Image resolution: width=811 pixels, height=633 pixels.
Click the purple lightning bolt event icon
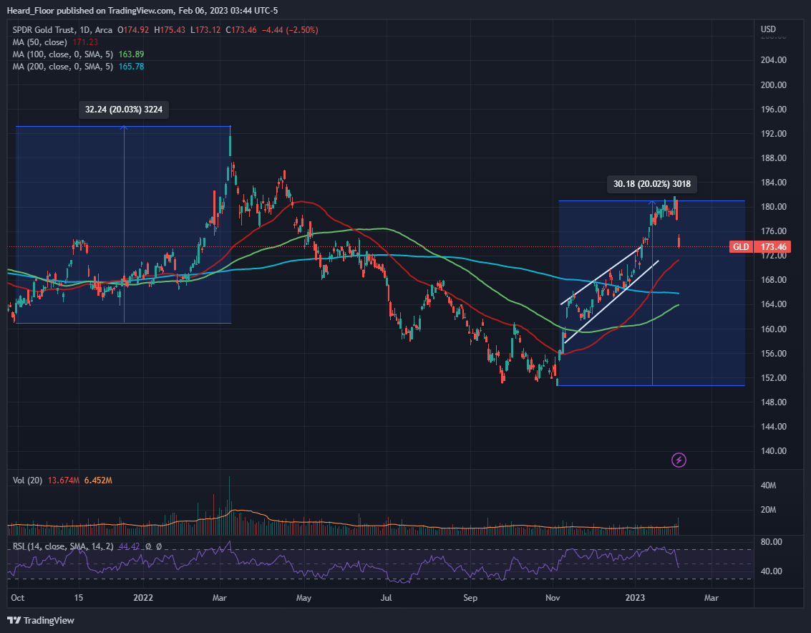coord(679,460)
